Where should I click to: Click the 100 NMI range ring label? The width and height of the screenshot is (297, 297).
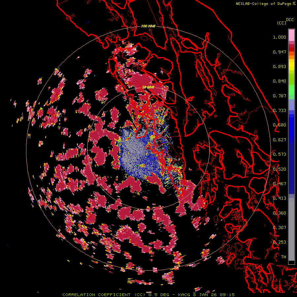[x=148, y=26]
